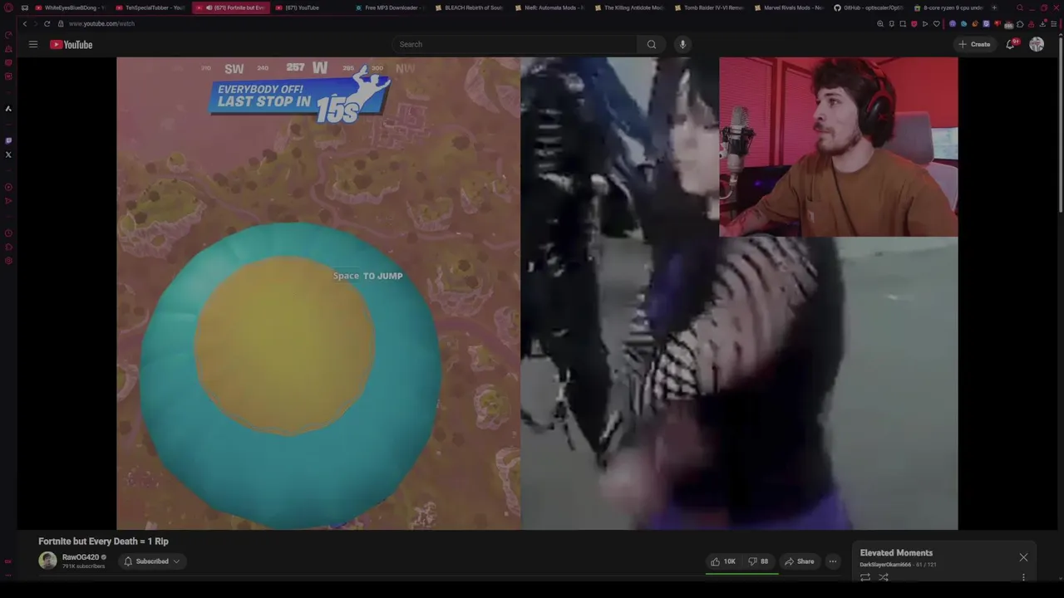Open YouTube notifications bell
The width and height of the screenshot is (1064, 598).
[x=1011, y=44]
